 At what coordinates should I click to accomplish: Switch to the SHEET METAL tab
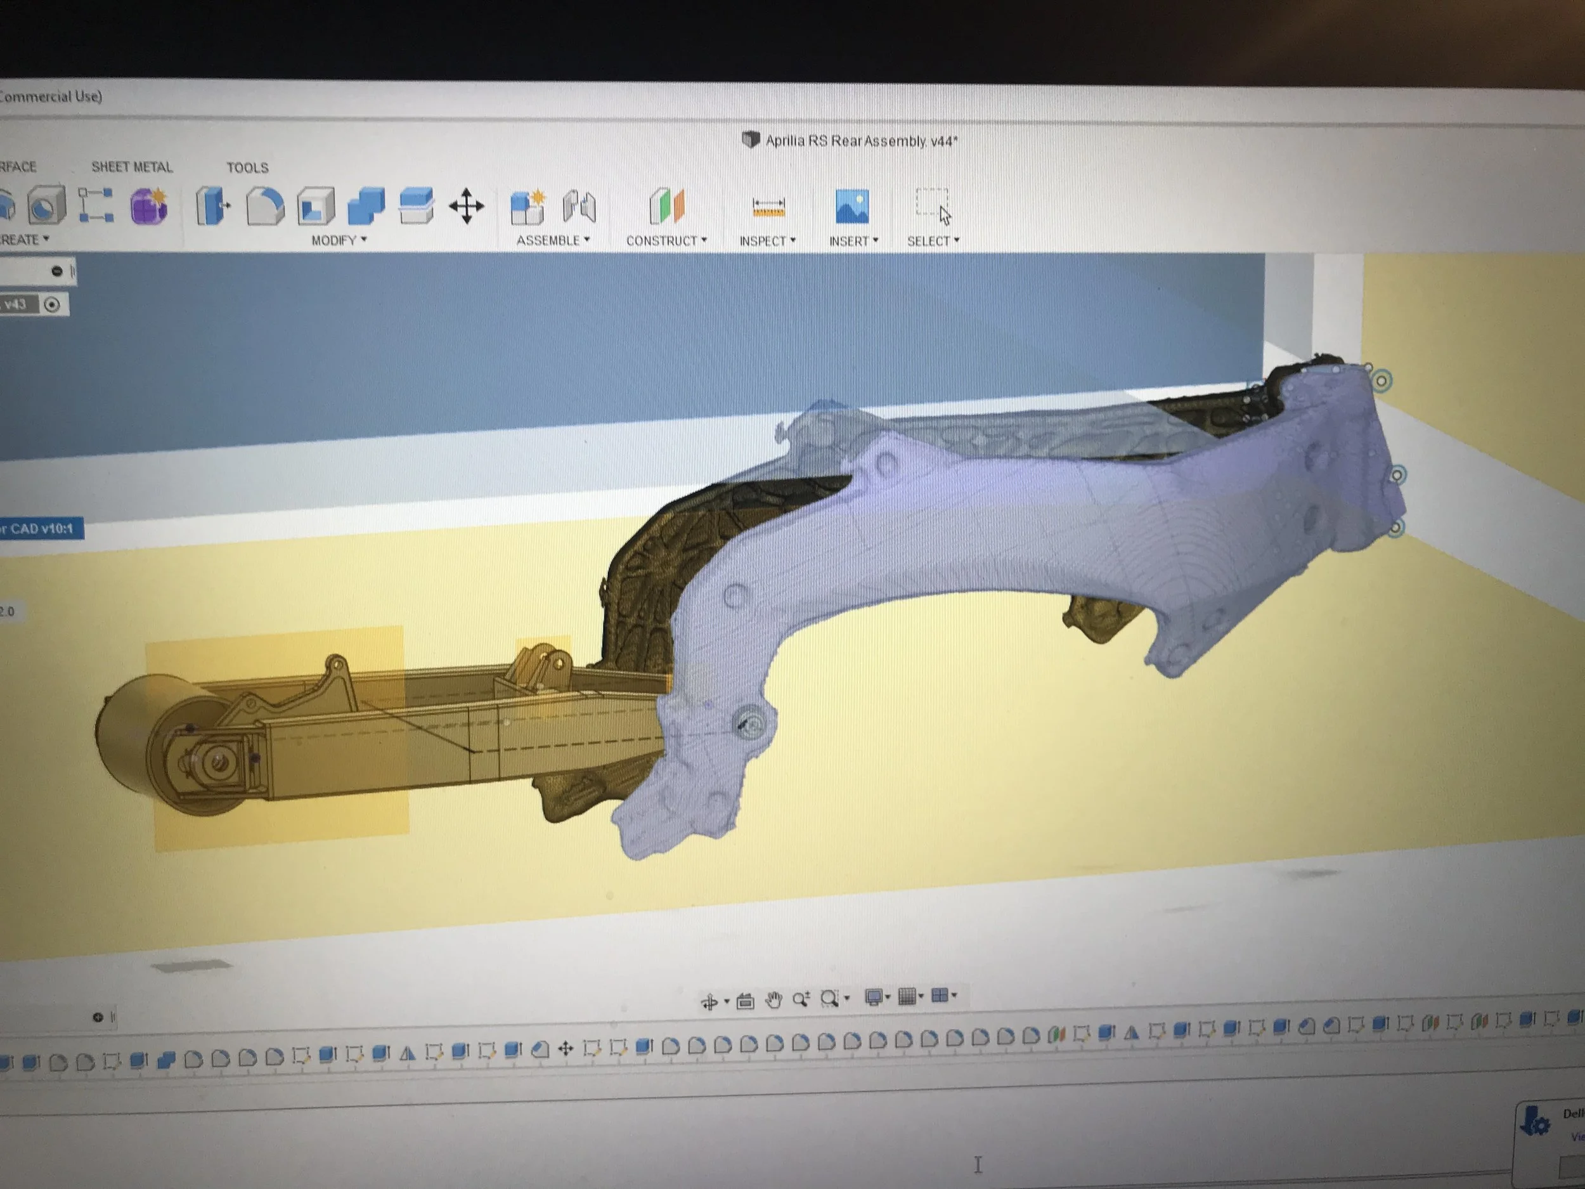coord(132,167)
